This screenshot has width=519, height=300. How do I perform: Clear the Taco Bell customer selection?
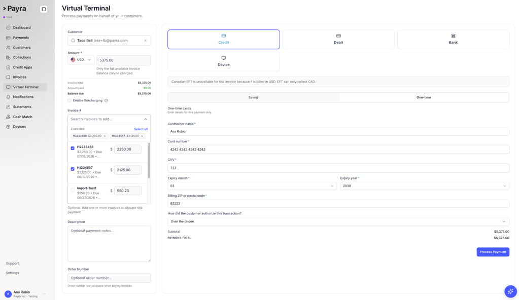[x=145, y=41]
